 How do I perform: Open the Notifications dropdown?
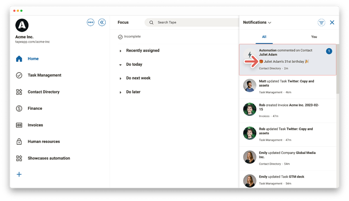(257, 22)
